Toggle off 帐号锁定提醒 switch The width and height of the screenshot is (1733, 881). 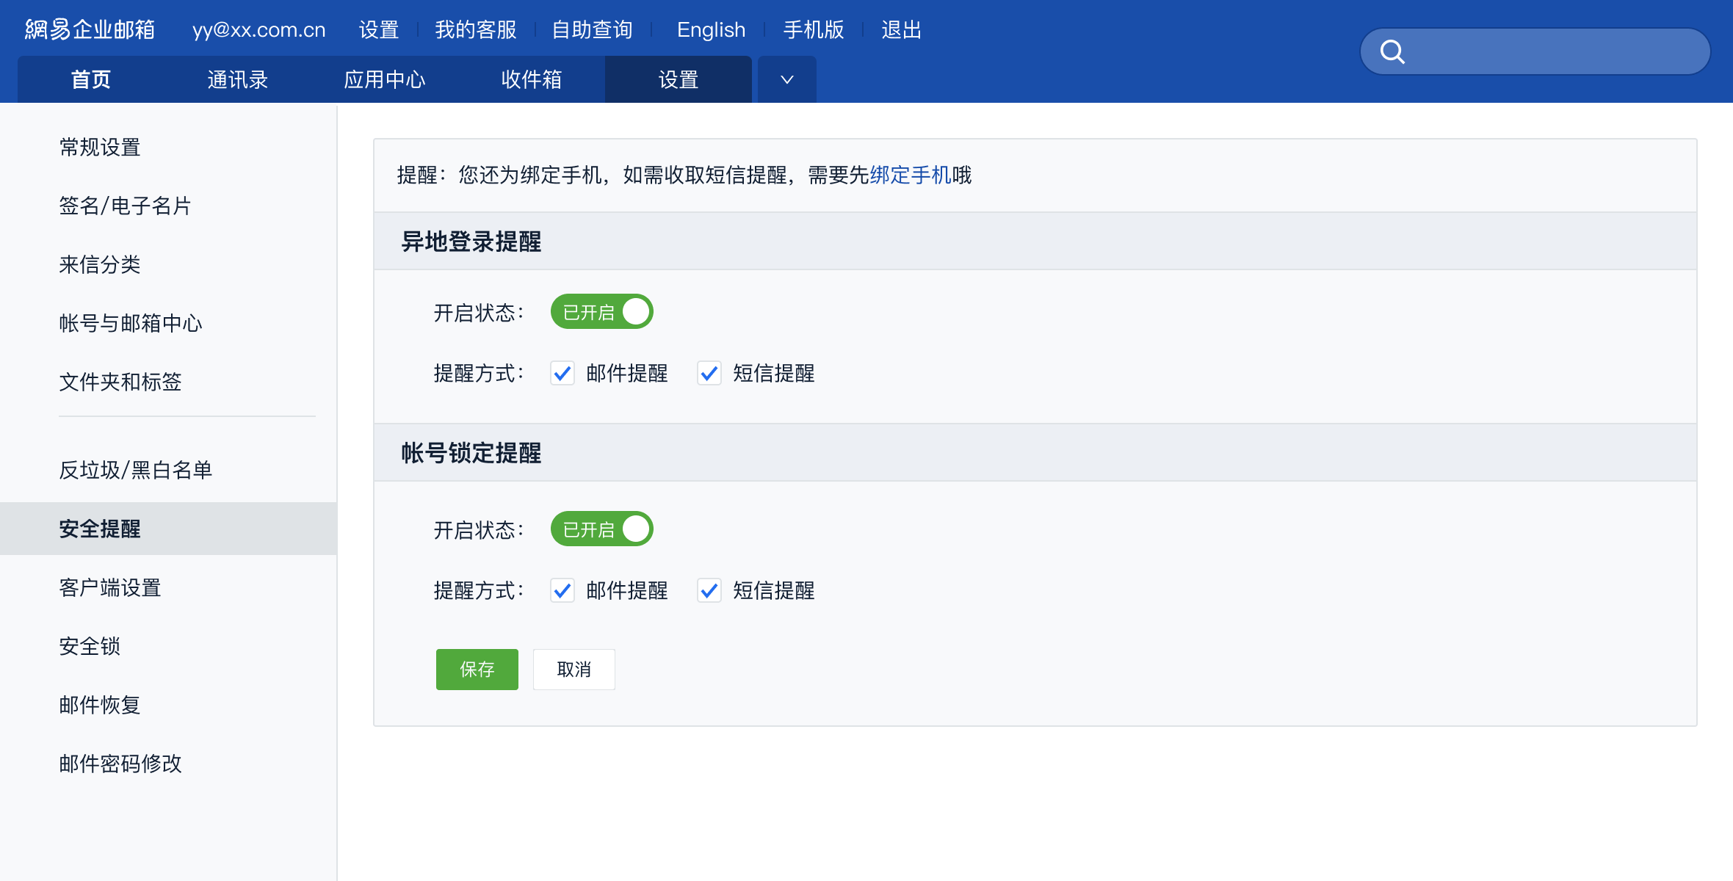601,529
